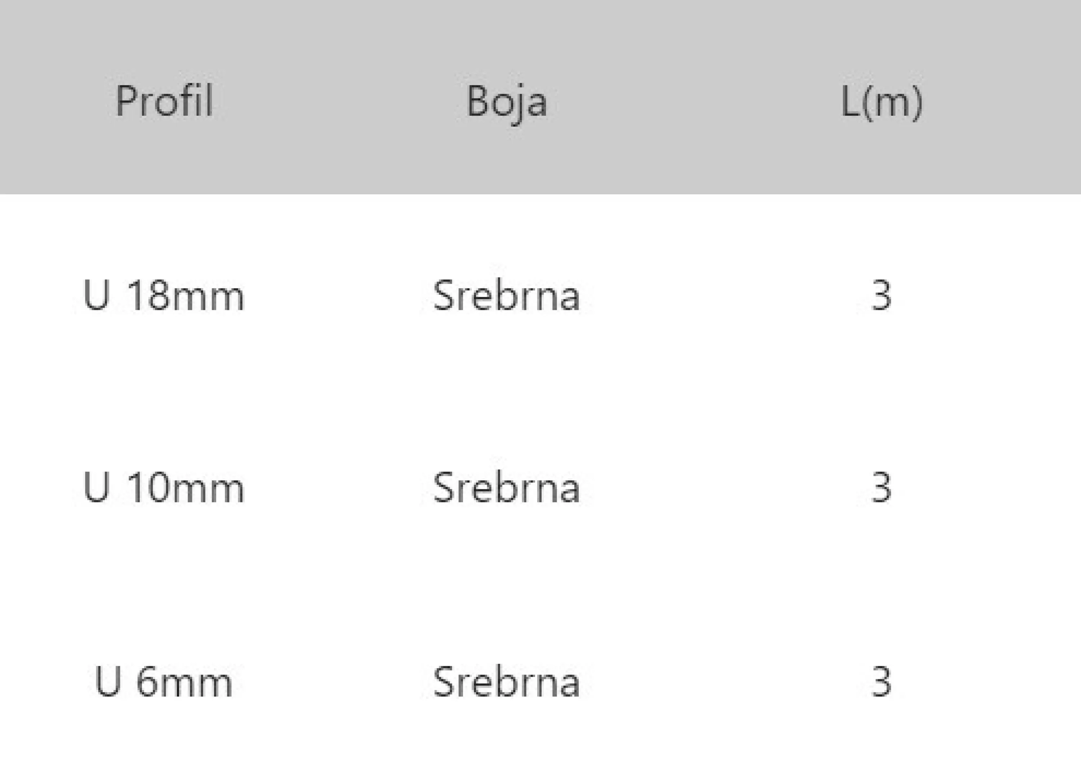The width and height of the screenshot is (1081, 773).
Task: Select the U 6mm profile cell
Action: (164, 682)
